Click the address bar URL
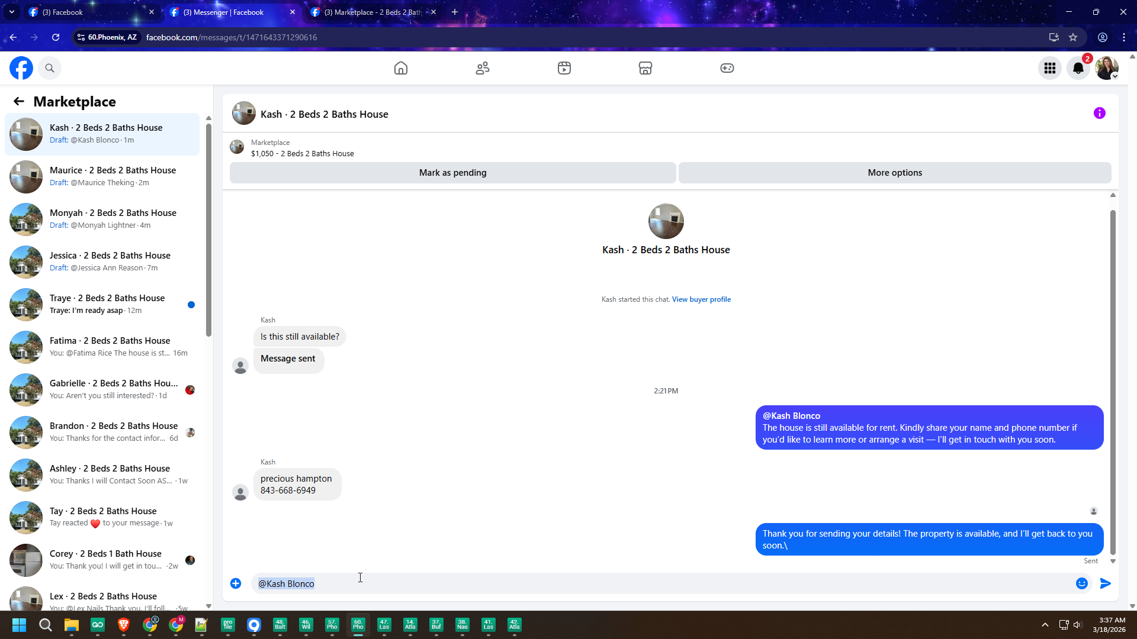The image size is (1137, 639). click(x=232, y=37)
